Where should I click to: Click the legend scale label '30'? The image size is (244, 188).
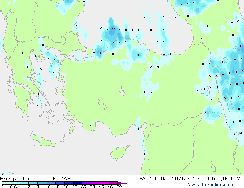click(x=84, y=186)
